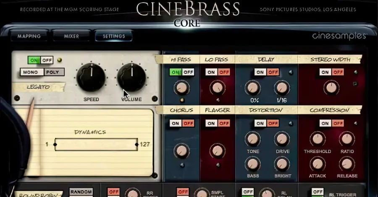Toggle the RL Trigger OFF switch
This screenshot has height=197, width=378.
(x=318, y=192)
